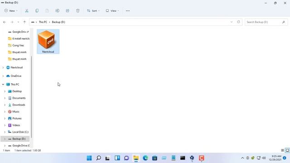Expand the Downloads tree node
This screenshot has height=163, width=290.
pyautogui.click(x=5, y=105)
